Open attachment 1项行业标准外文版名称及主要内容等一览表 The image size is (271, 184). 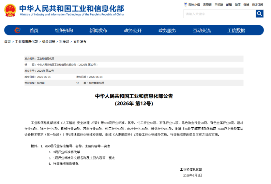[84, 158]
